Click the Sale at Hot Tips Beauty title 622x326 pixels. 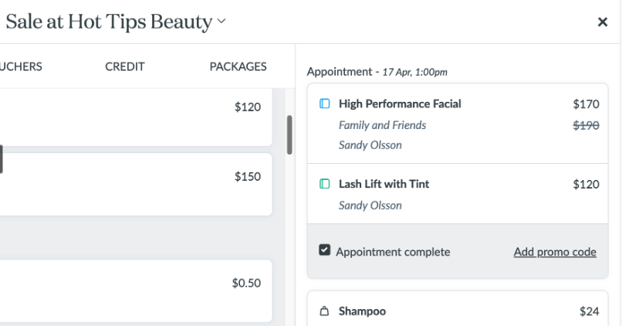109,22
